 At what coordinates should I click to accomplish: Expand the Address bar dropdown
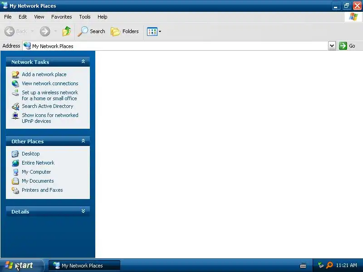(332, 46)
